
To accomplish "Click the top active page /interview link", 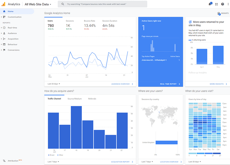I will point(154,60).
